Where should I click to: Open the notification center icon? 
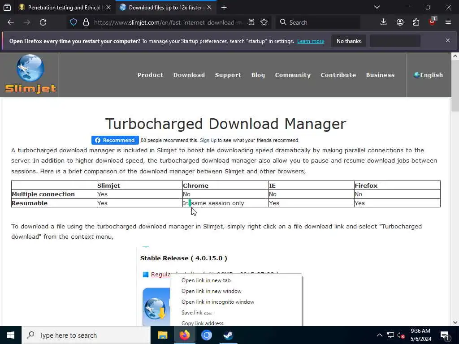445,335
